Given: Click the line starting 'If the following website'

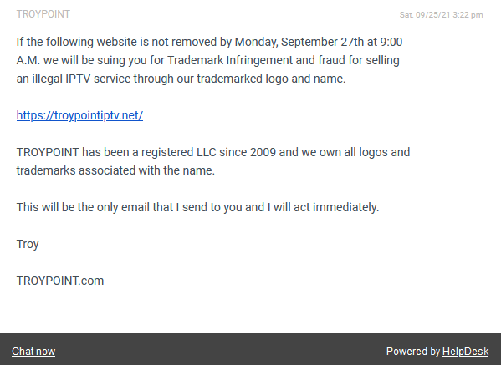Looking at the screenshot, I should (209, 42).
